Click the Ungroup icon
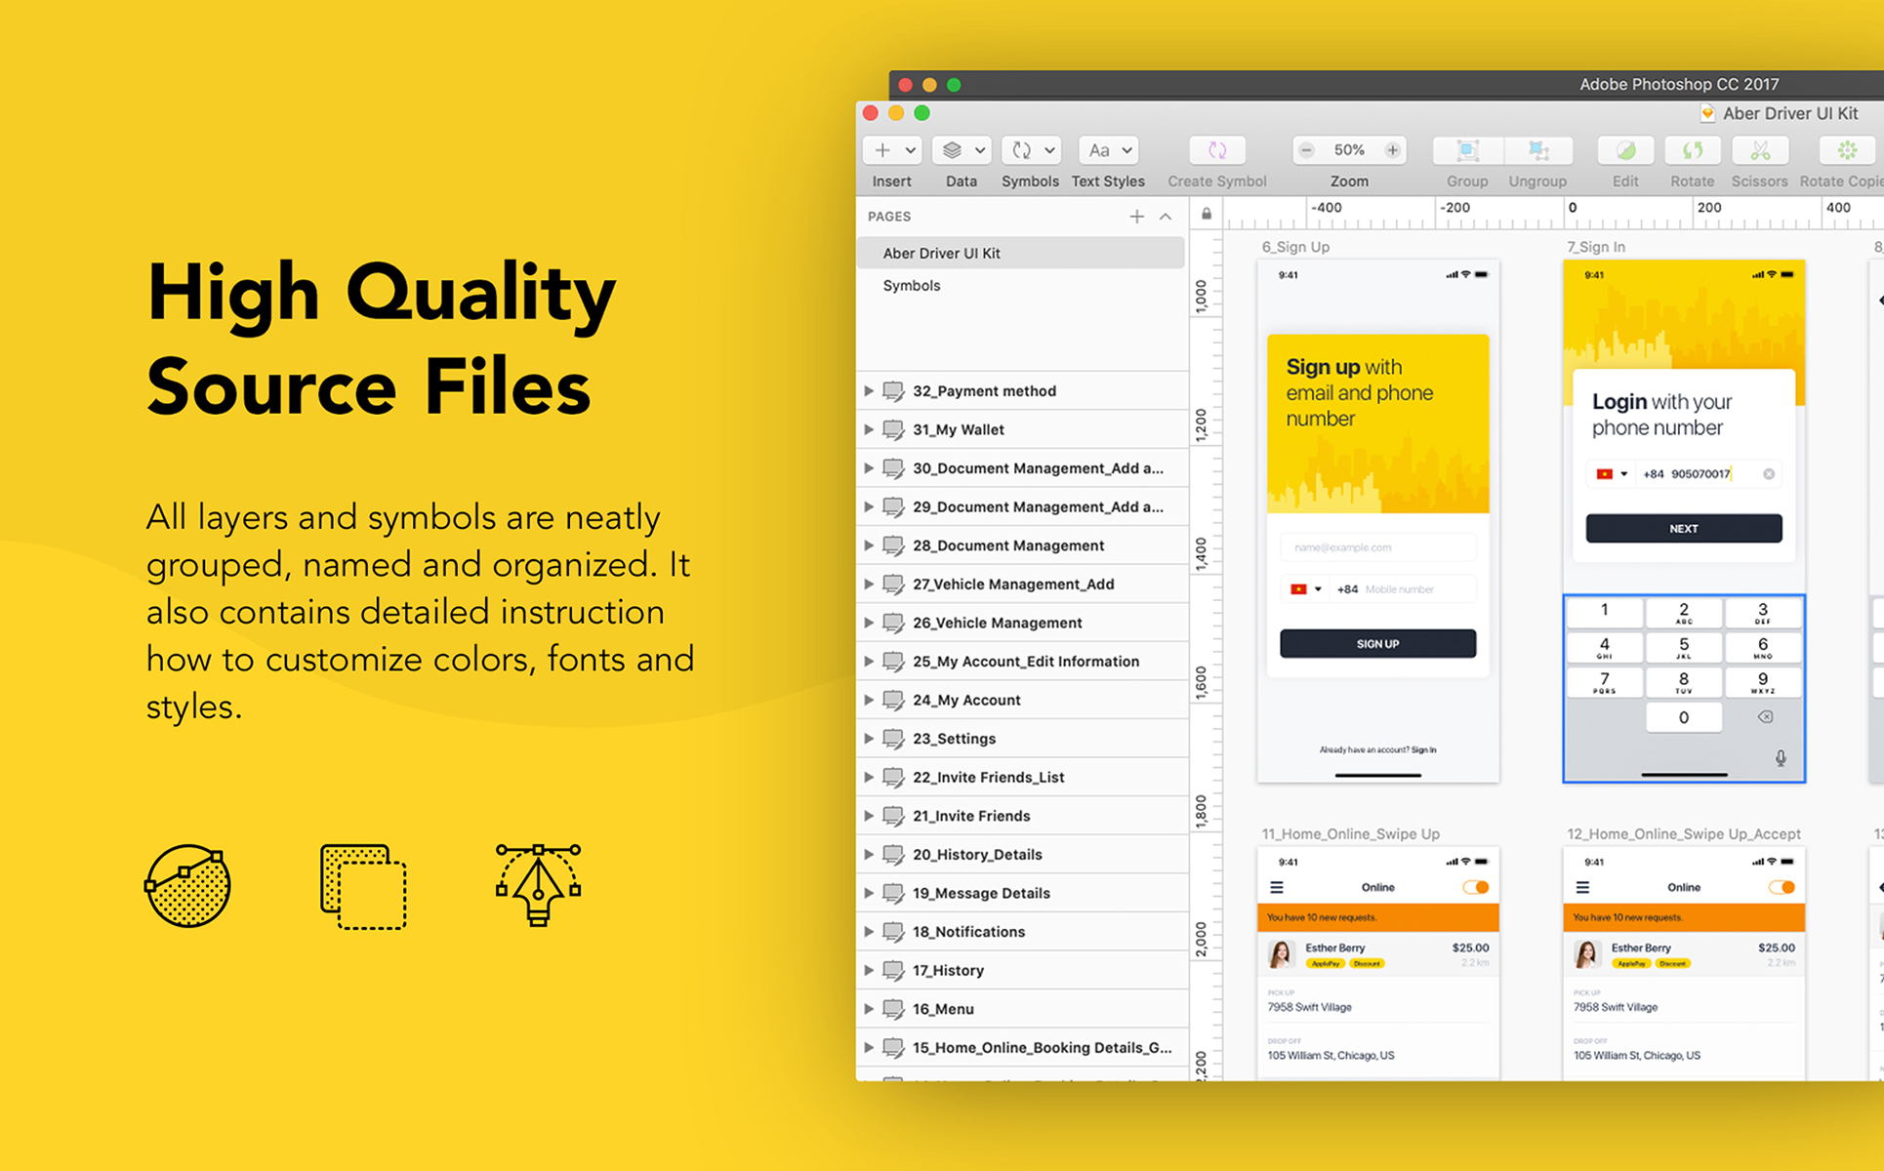This screenshot has width=1884, height=1171. [x=1538, y=151]
